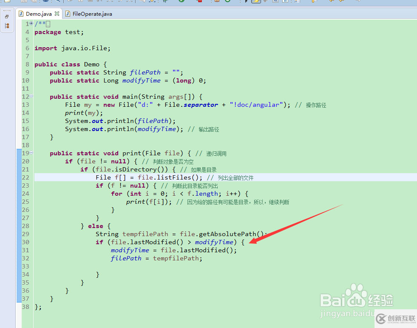Viewport: 417px width, 328px height.
Task: Click 'if (file != null) {' on line 20
Action: [x=101, y=161]
